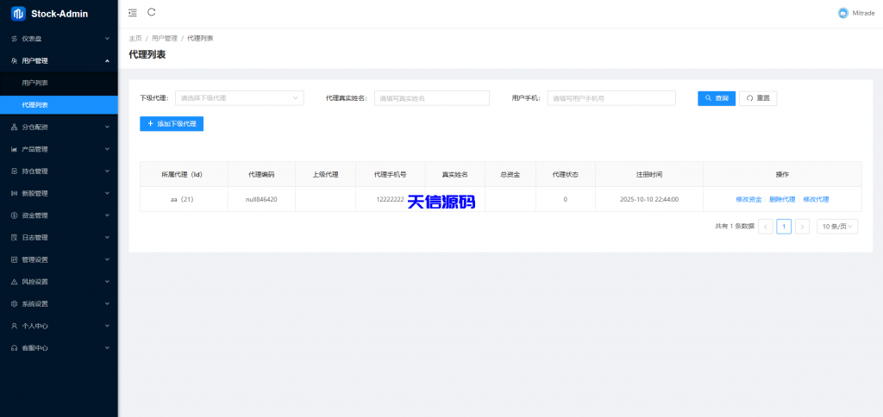Go to the previous page arrow
The image size is (883, 417).
(x=766, y=227)
